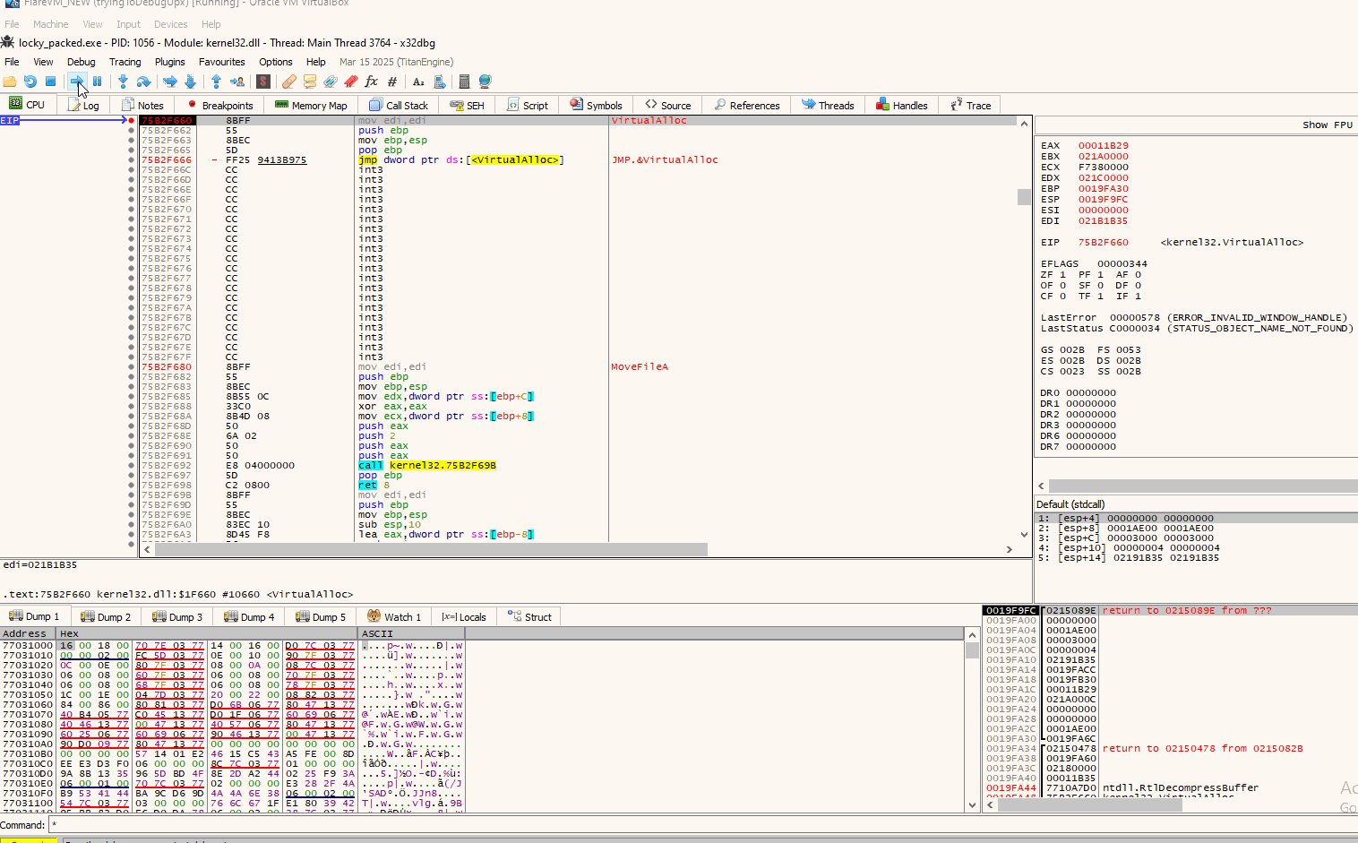
Task: Stop debugging with the blue square icon
Action: pyautogui.click(x=50, y=82)
